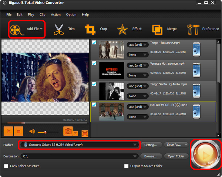Select the Vanessa Hu...eyonce.mp4 filename
The image size is (222, 177).
tap(167, 64)
